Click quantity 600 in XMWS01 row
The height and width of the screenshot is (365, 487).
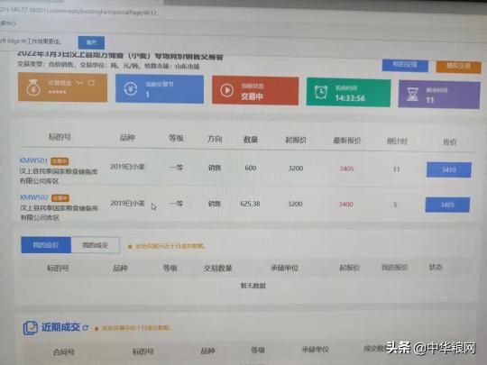pyautogui.click(x=251, y=168)
